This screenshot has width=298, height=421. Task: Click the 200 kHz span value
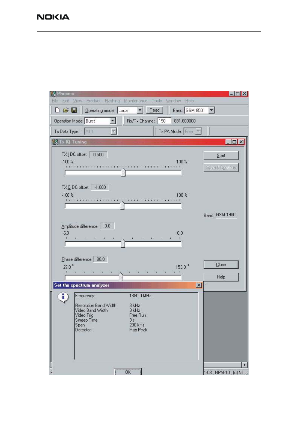point(137,325)
